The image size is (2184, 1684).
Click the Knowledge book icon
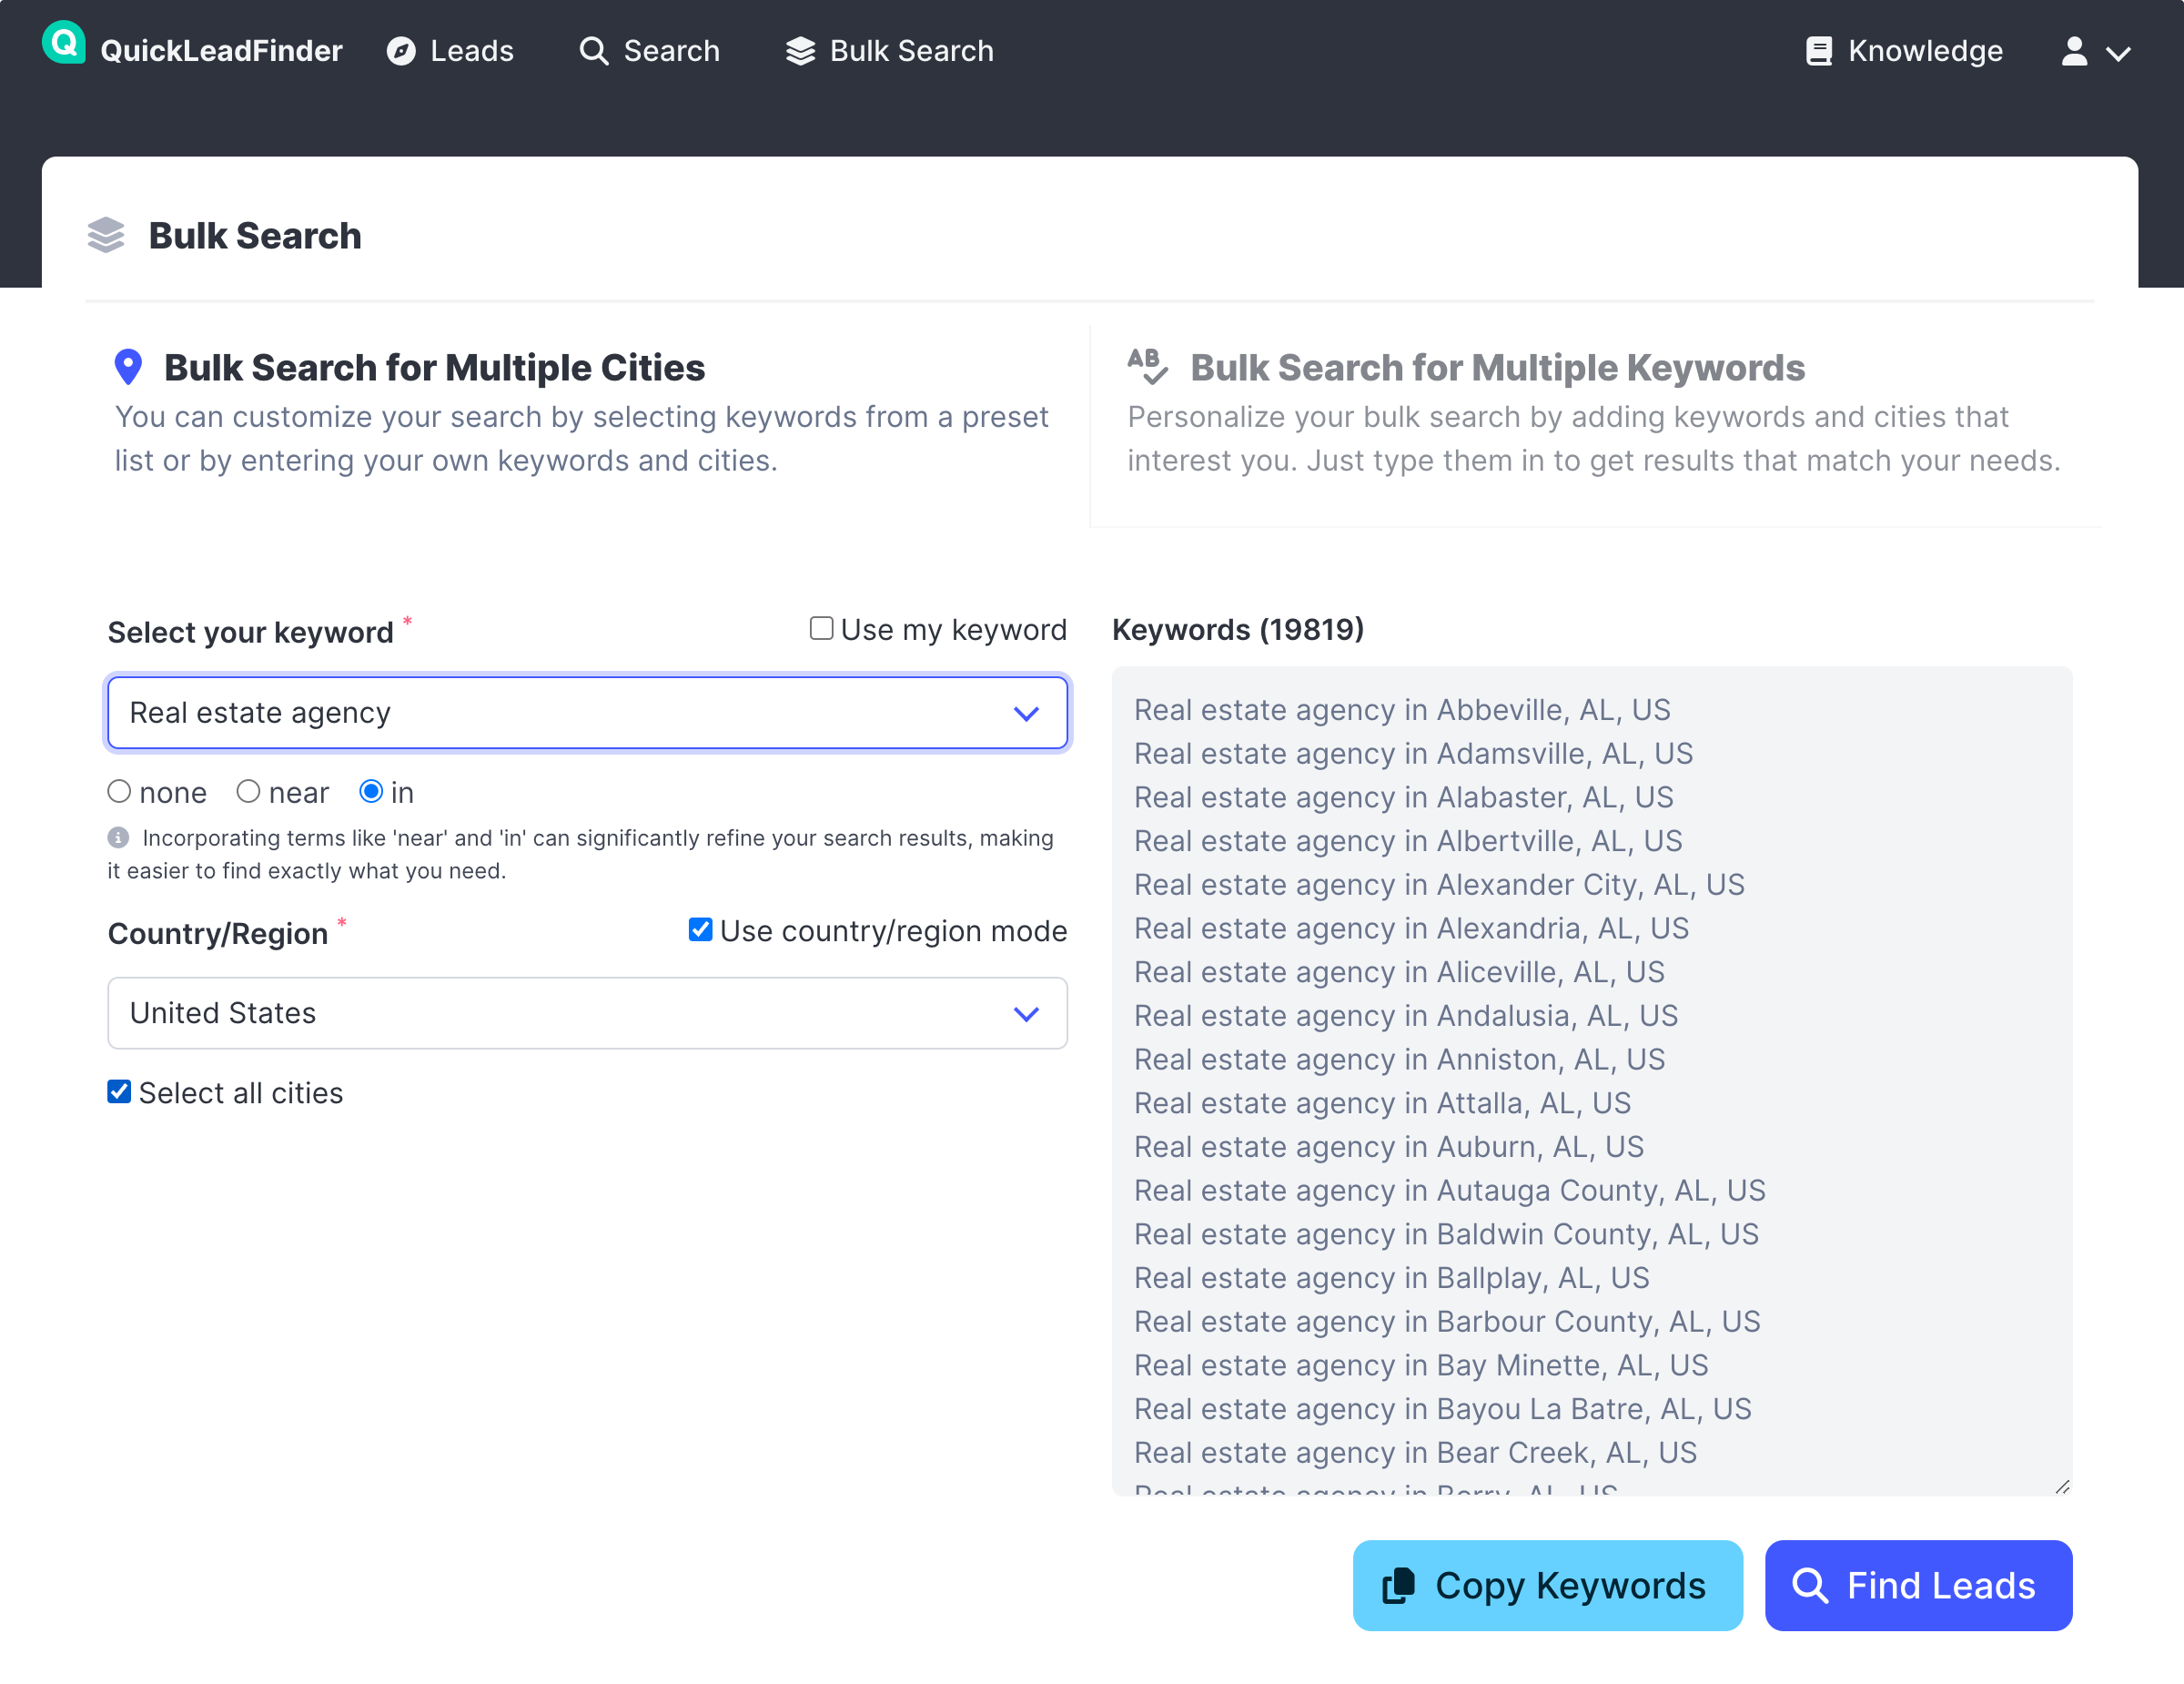point(1818,51)
